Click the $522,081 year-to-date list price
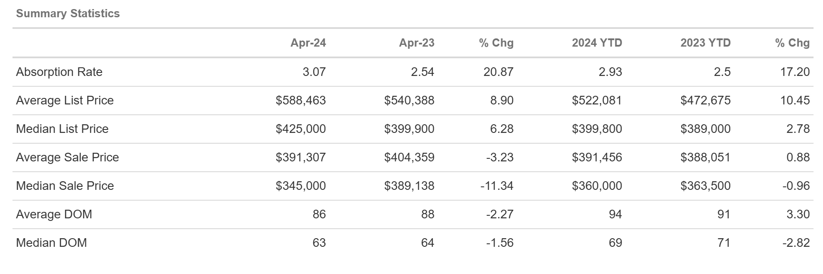 (x=597, y=100)
